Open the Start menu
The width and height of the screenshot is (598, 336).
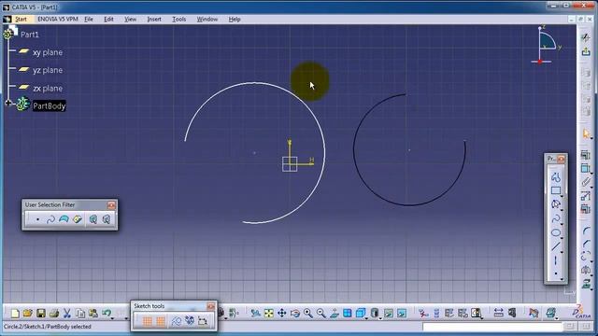(21, 19)
